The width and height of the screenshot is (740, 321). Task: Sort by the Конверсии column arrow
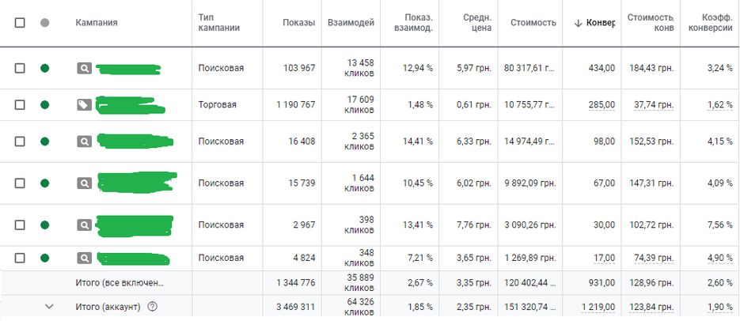(x=578, y=23)
